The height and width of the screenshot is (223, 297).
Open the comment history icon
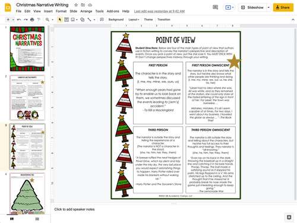click(215, 7)
